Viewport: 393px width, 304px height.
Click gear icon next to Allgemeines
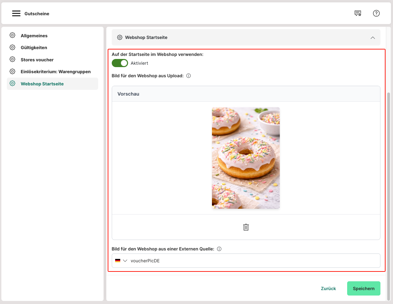click(13, 36)
